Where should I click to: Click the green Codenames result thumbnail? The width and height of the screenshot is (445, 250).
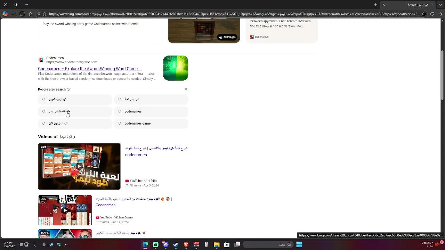coord(176,68)
